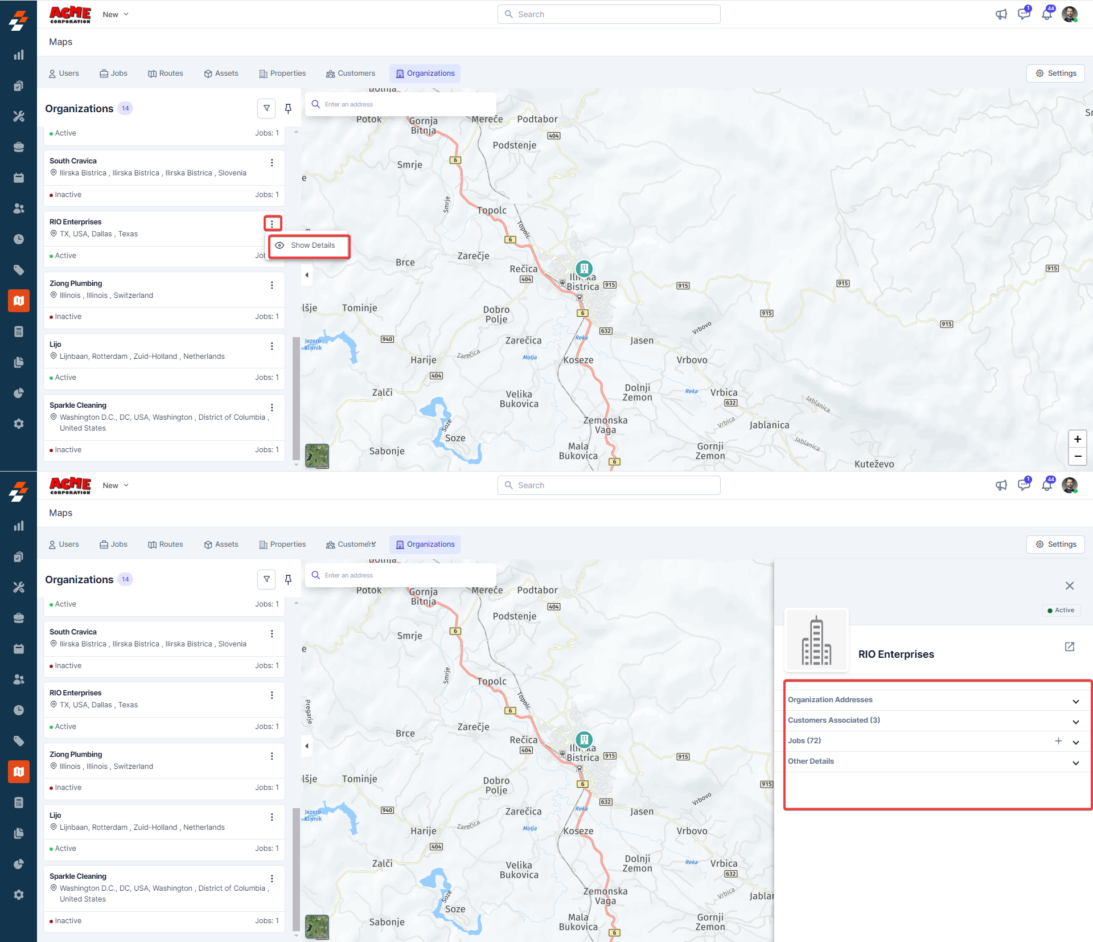This screenshot has width=1093, height=942.
Task: Click the organization marker pin on the map
Action: (584, 268)
